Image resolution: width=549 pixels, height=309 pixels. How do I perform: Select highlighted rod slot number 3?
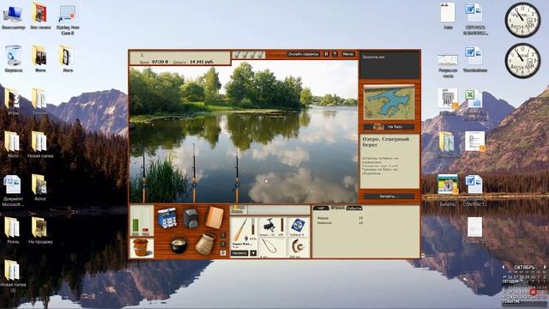pos(223,252)
